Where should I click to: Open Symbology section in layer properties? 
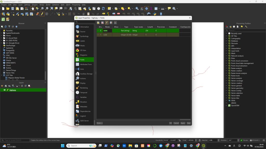pos(84,36)
